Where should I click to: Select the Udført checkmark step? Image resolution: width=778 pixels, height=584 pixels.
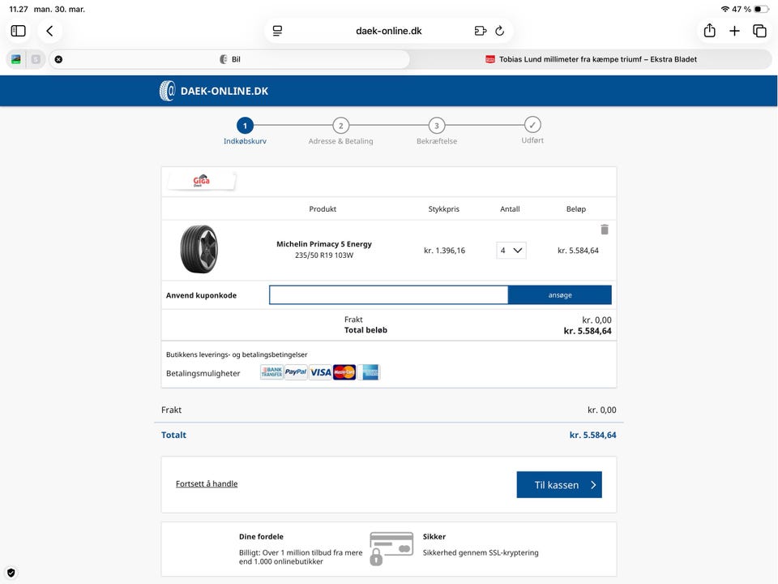[532, 130]
